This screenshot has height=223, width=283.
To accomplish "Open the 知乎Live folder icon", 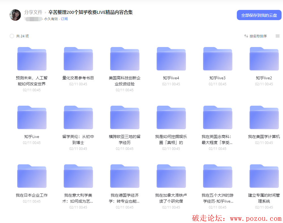I will (32, 117).
